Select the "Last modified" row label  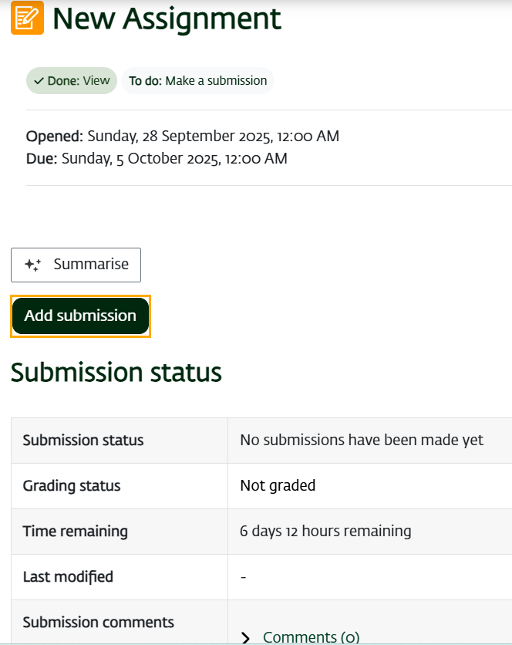(x=68, y=577)
